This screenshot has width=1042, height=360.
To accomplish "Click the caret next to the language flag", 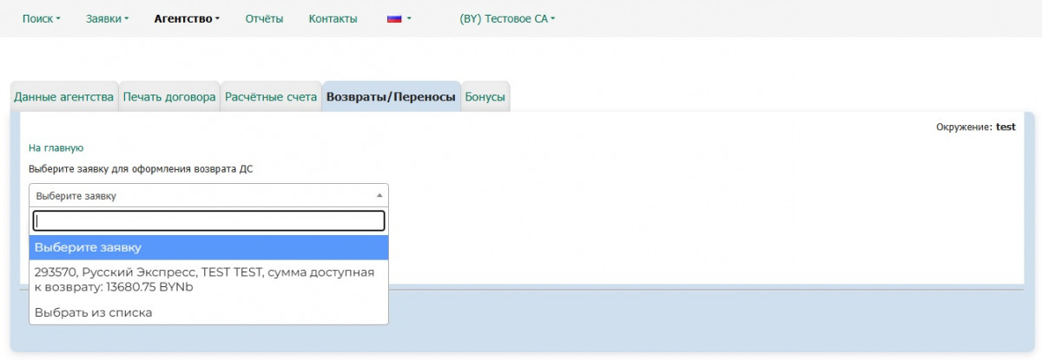I will (409, 19).
